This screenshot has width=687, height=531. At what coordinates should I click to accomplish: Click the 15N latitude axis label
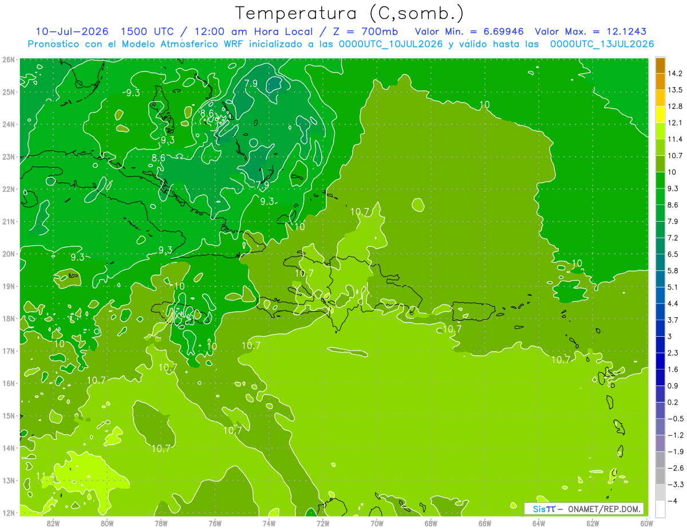click(9, 416)
